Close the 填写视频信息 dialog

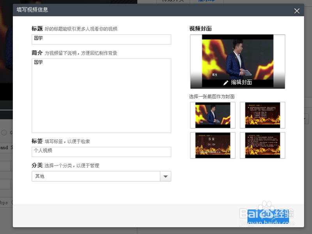[x=297, y=11]
